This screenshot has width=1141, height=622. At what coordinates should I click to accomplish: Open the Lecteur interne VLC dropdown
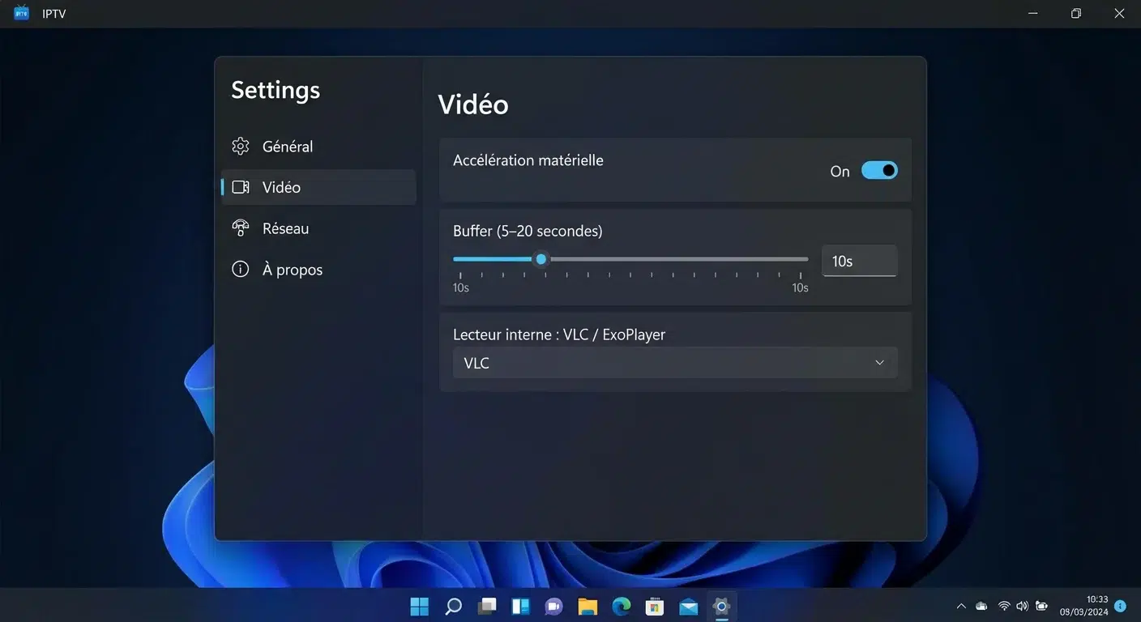pyautogui.click(x=674, y=363)
